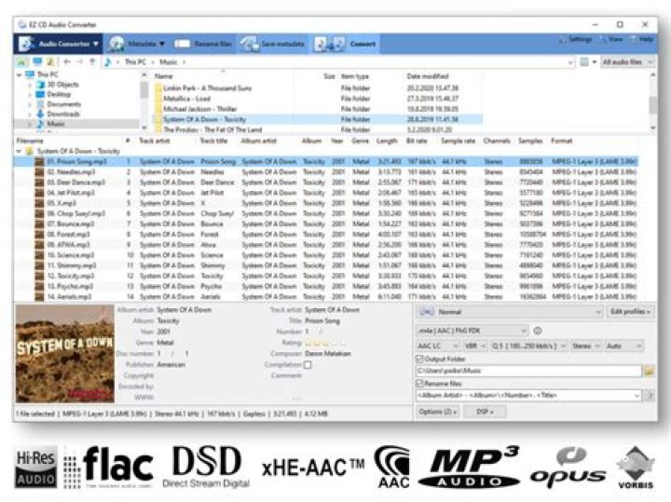Select Metallica - Load folder
671x502 pixels.
pos(186,99)
